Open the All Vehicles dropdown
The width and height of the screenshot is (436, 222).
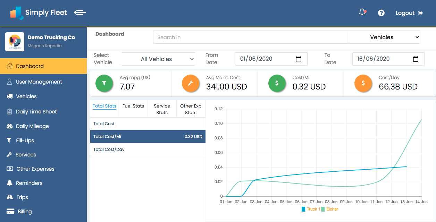158,59
